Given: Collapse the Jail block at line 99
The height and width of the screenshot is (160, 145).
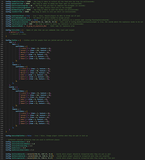Looking at the screenshot, I should click(x=5, y=42).
